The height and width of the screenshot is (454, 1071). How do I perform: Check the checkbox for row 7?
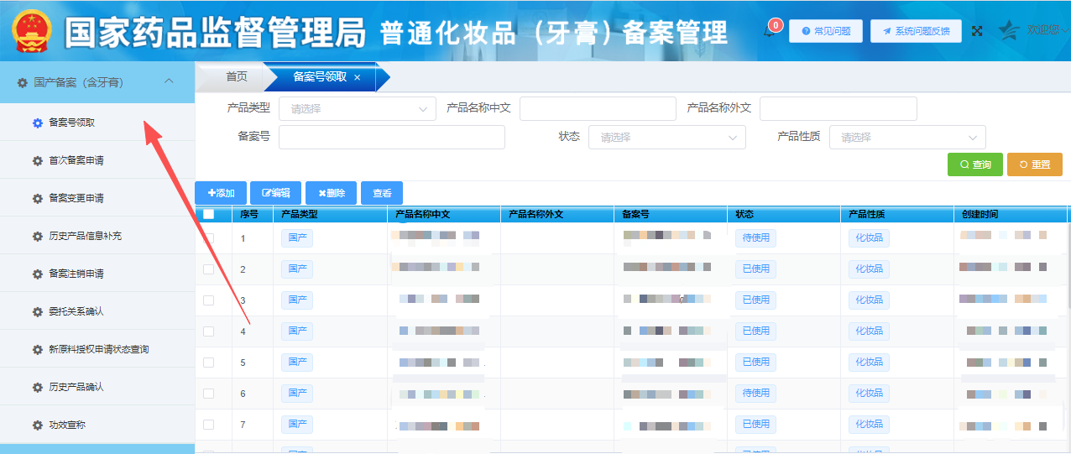[x=208, y=425]
